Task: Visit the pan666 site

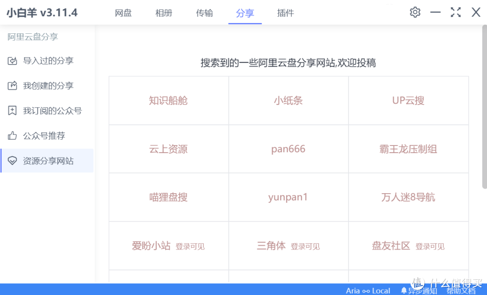Action: click(x=288, y=149)
